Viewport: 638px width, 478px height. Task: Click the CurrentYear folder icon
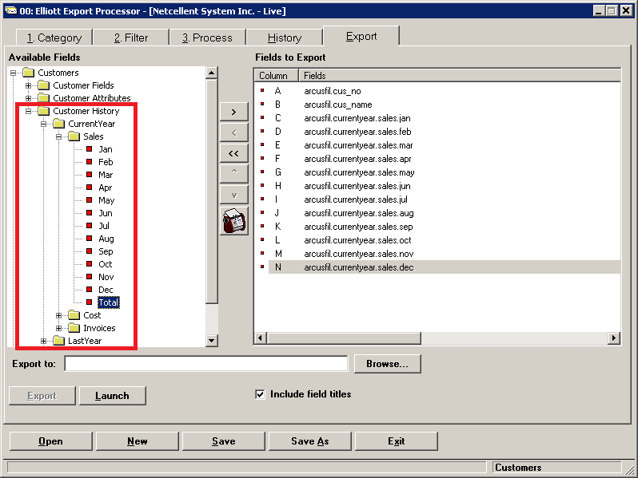(59, 124)
